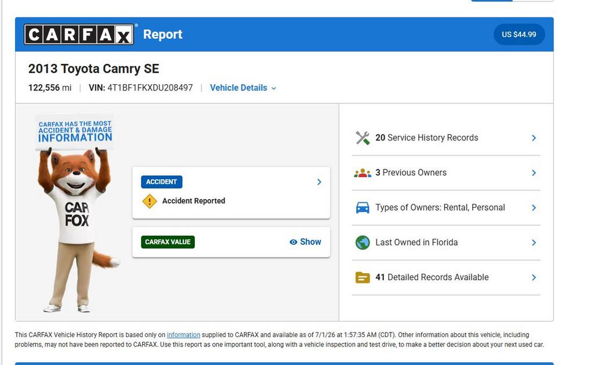Click 3 Previous Owners text

(x=411, y=172)
